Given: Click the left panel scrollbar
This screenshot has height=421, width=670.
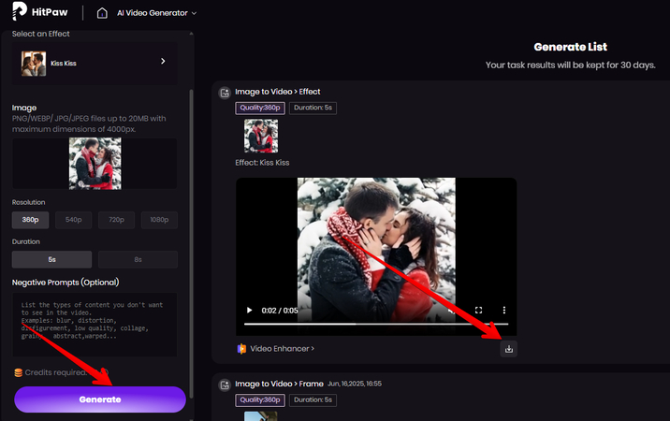Looking at the screenshot, I should [191, 243].
